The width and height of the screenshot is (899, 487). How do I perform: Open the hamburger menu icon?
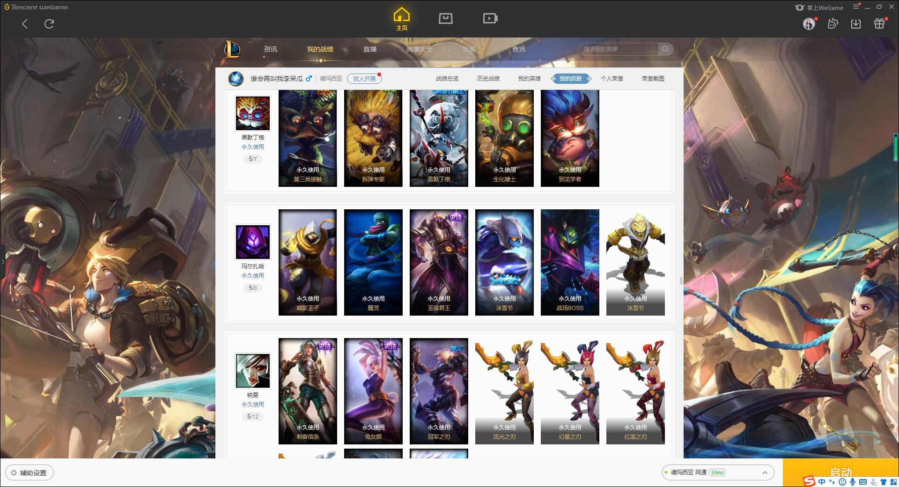pyautogui.click(x=856, y=7)
